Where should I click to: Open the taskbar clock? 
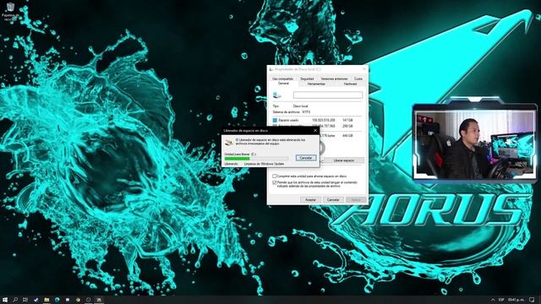pyautogui.click(x=516, y=300)
